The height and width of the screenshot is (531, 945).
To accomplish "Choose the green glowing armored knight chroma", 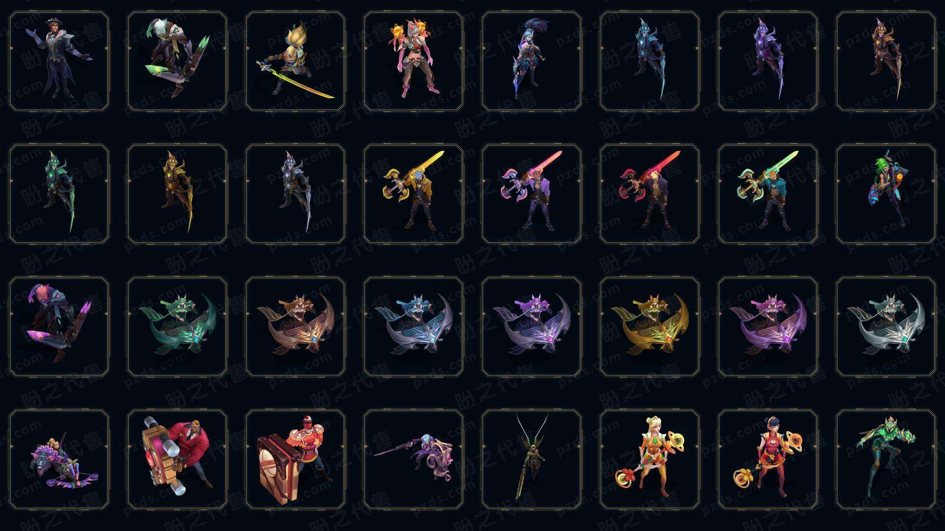I will point(59,194).
